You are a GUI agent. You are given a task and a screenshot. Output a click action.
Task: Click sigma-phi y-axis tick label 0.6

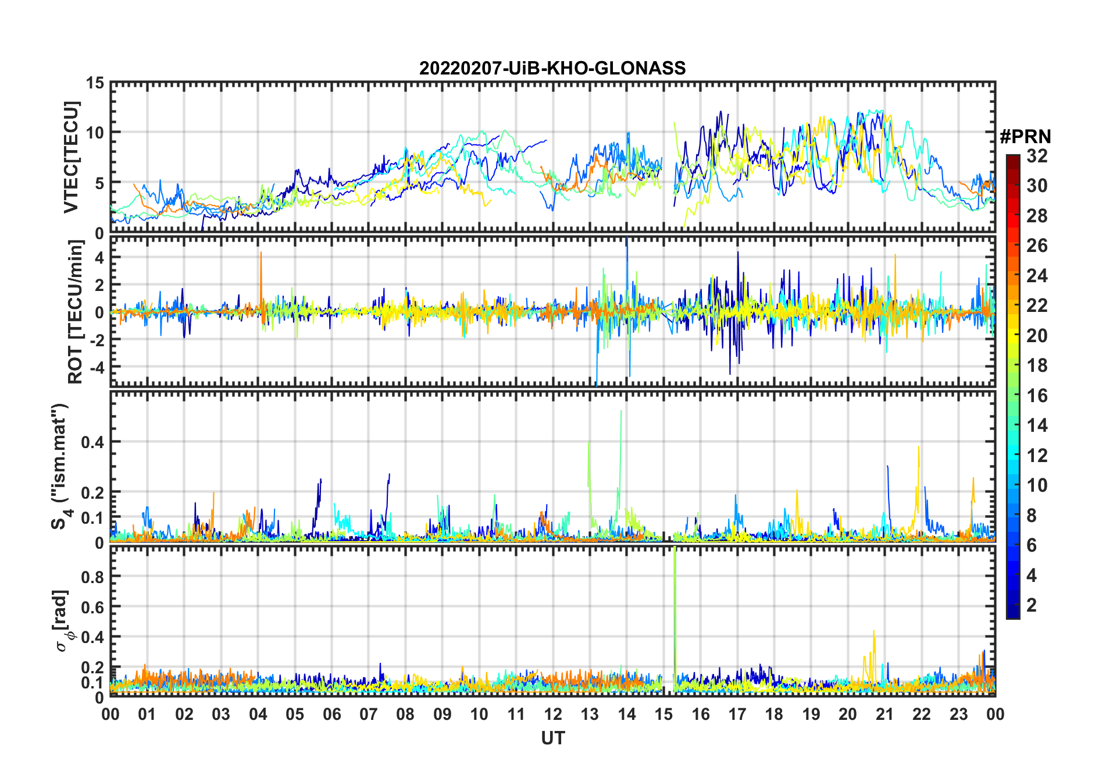pyautogui.click(x=93, y=607)
